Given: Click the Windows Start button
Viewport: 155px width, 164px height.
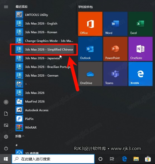Looking at the screenshot, I should point(6,159).
